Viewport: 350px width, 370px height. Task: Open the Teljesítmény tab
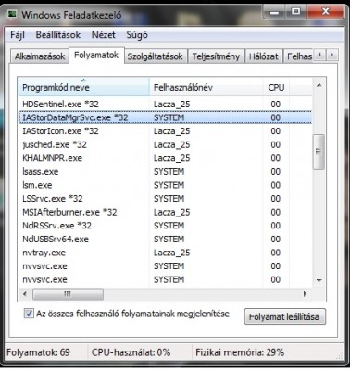coord(216,56)
